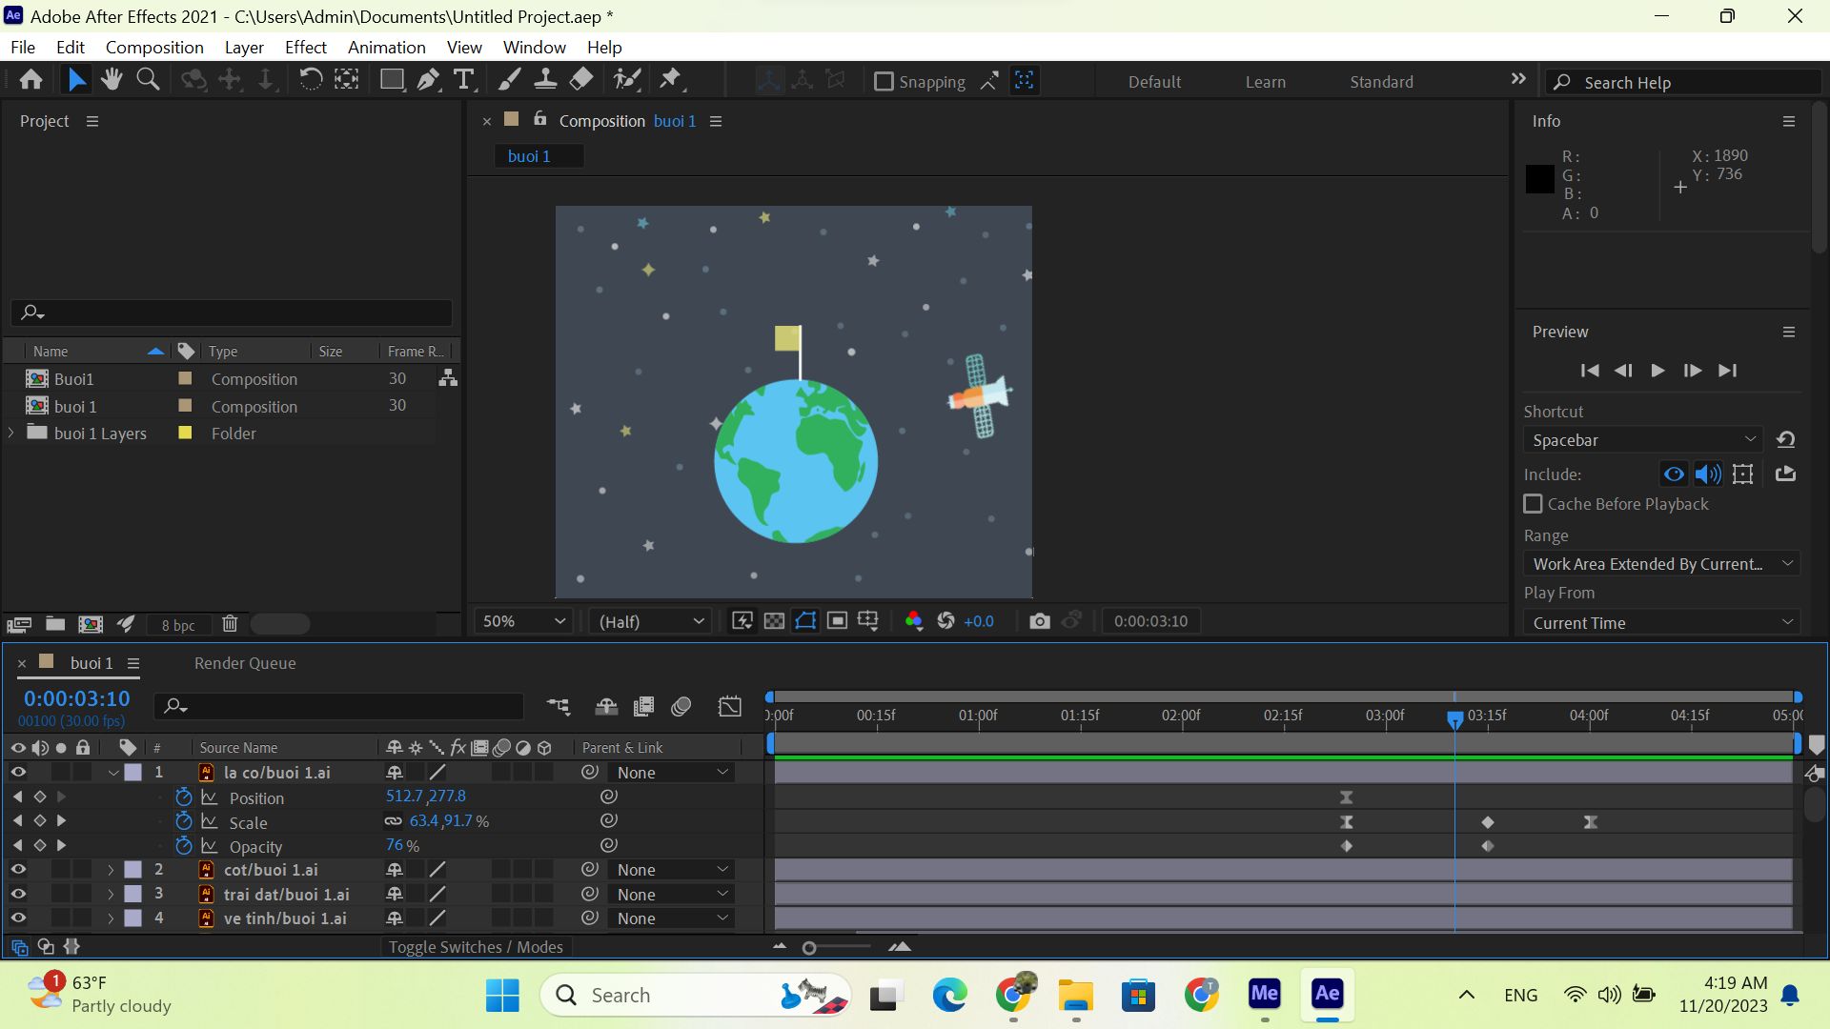Screen dimensions: 1830x1029
Task: Click the 8 bpc color depth button
Action: [178, 625]
